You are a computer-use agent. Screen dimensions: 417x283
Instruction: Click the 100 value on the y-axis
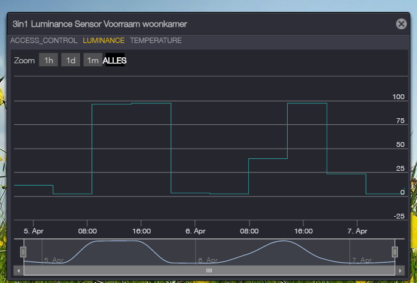(398, 97)
